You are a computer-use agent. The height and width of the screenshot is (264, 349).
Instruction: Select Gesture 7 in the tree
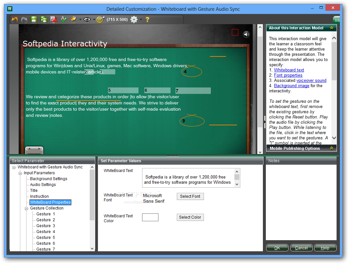[46, 249]
